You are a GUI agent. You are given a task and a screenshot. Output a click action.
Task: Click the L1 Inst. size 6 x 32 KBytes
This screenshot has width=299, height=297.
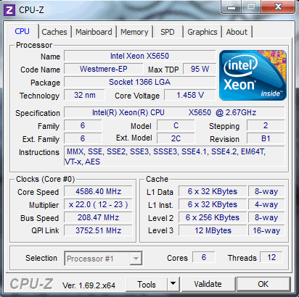pyautogui.click(x=213, y=204)
